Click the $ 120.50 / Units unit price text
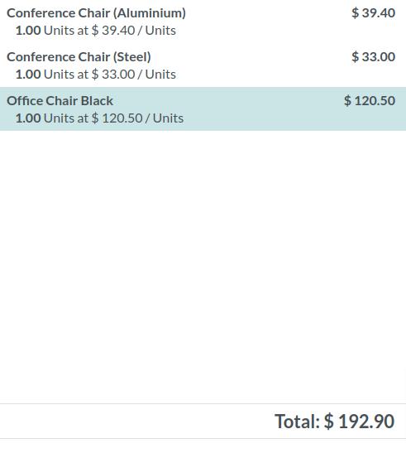This screenshot has width=406, height=458. click(x=137, y=118)
